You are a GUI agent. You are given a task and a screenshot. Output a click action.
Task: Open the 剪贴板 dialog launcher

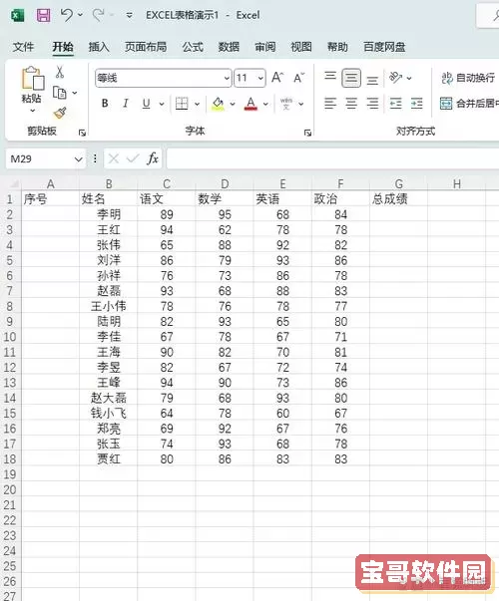point(82,133)
